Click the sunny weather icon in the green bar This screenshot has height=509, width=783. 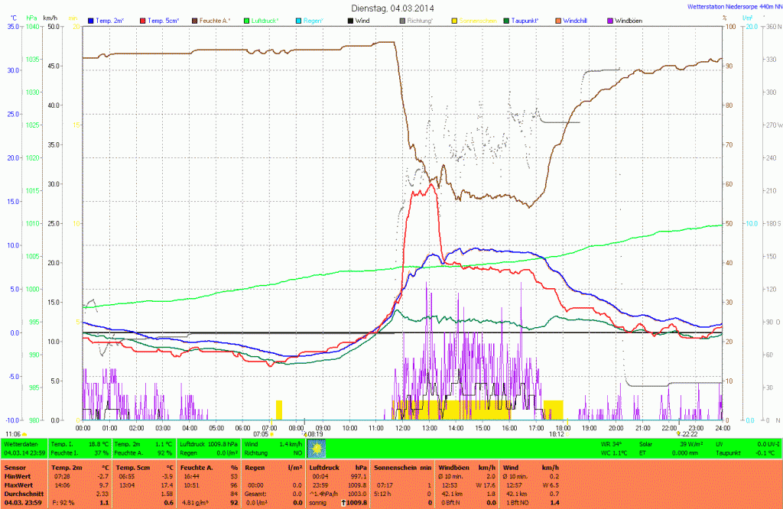click(315, 448)
